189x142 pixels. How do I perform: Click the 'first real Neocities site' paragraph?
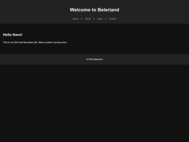click(x=35, y=42)
